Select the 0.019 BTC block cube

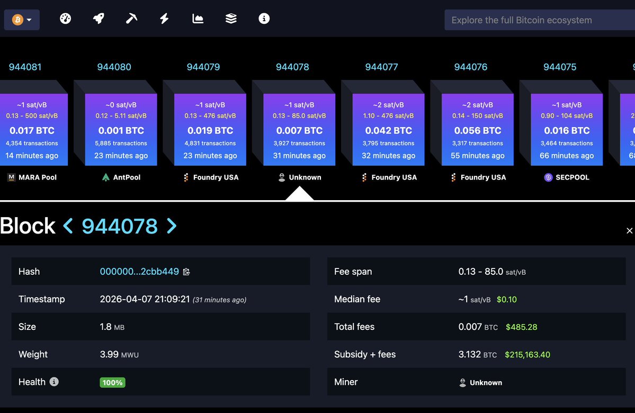210,130
